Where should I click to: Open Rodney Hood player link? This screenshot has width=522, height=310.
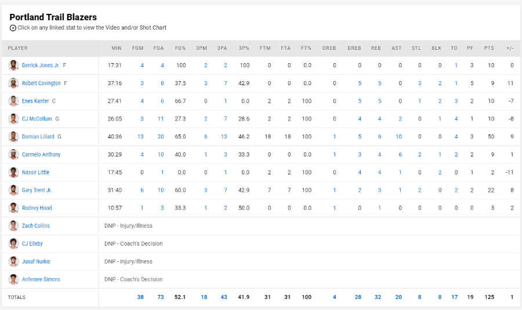[37, 208]
